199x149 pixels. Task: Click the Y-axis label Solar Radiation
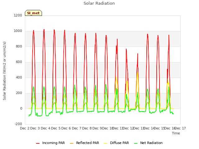4,71
